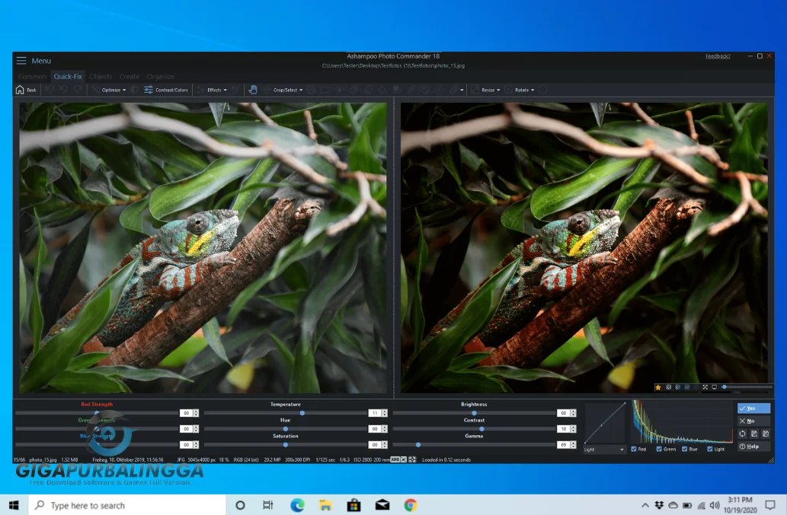This screenshot has height=515, width=787.
Task: Open the hamburger Menu icon
Action: pos(21,61)
